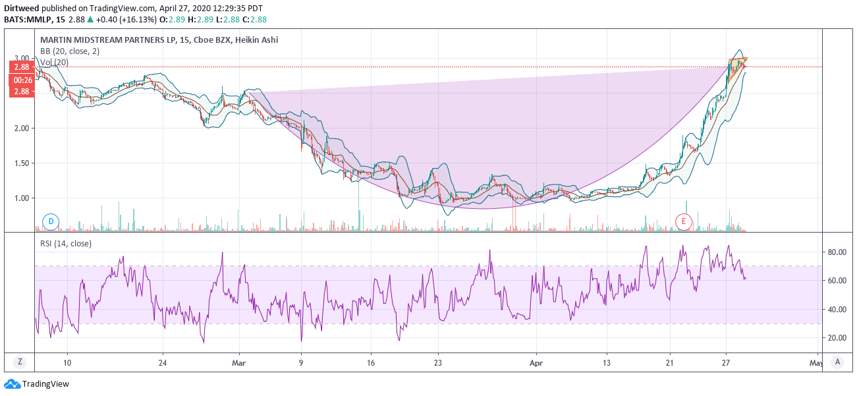Click the '27' date on time axis
This screenshot has height=396, width=857.
coord(725,362)
